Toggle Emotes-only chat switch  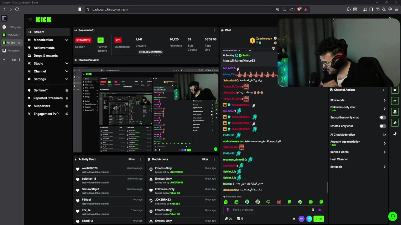[383, 126]
